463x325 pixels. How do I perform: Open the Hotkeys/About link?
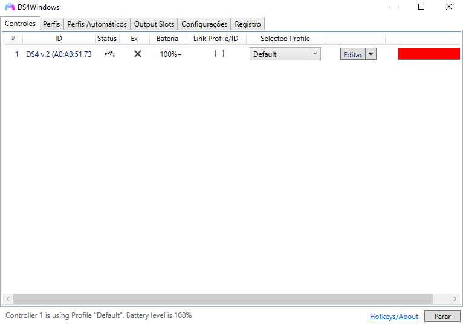(x=394, y=316)
